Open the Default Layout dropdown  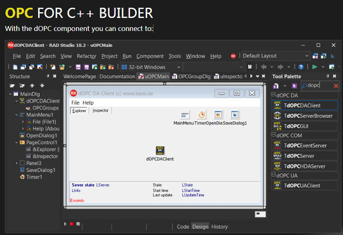(276, 56)
